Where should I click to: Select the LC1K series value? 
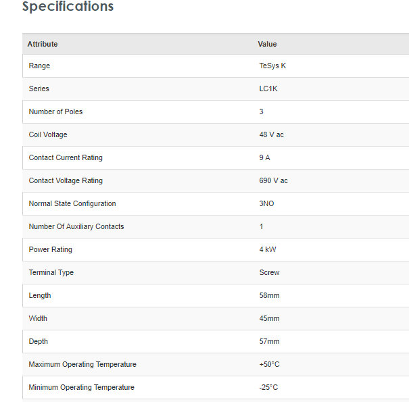[x=268, y=89]
